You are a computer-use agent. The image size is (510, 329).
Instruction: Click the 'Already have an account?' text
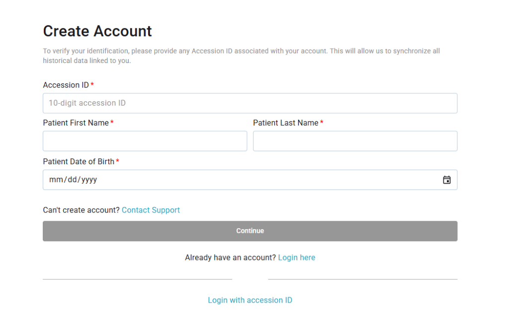point(230,258)
